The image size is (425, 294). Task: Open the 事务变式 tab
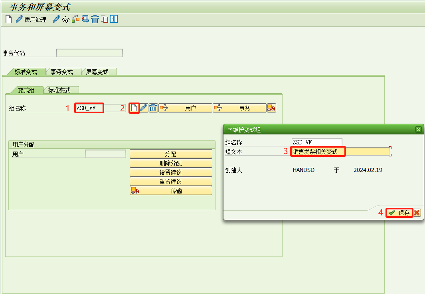62,72
